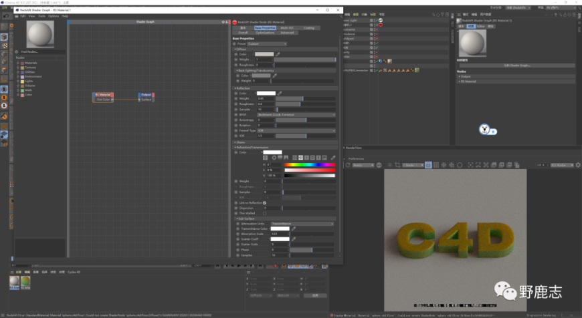Open the Edit menu in Shader Graph

(x=23, y=16)
